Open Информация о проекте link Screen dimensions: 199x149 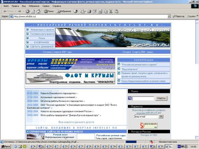(42, 30)
